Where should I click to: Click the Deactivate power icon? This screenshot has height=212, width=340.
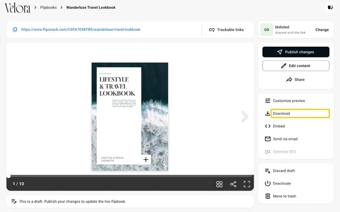click(268, 183)
